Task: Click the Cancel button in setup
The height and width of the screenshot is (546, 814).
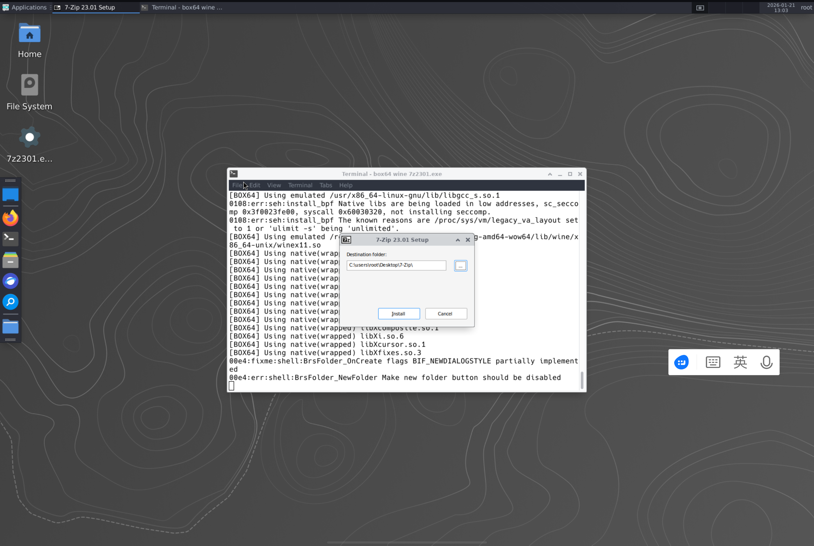Action: pos(446,314)
